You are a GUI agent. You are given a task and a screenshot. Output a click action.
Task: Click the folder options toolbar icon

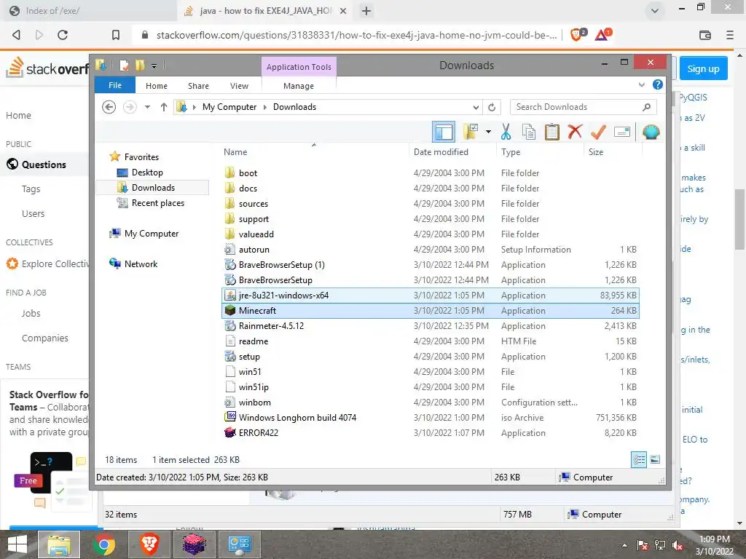[x=471, y=132]
